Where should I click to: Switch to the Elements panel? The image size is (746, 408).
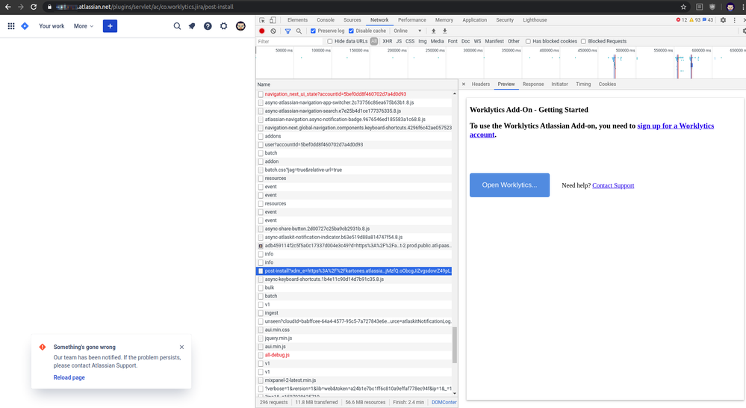click(297, 20)
